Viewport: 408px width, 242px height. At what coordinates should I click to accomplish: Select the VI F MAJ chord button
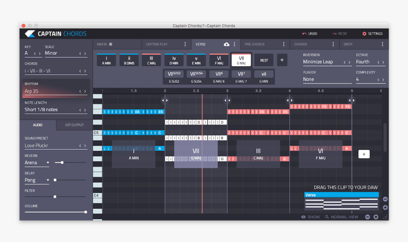[x=219, y=60]
